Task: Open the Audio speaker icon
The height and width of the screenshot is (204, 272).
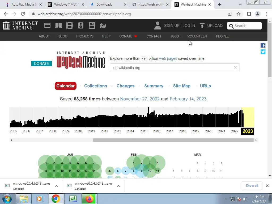Action: coord(81,25)
